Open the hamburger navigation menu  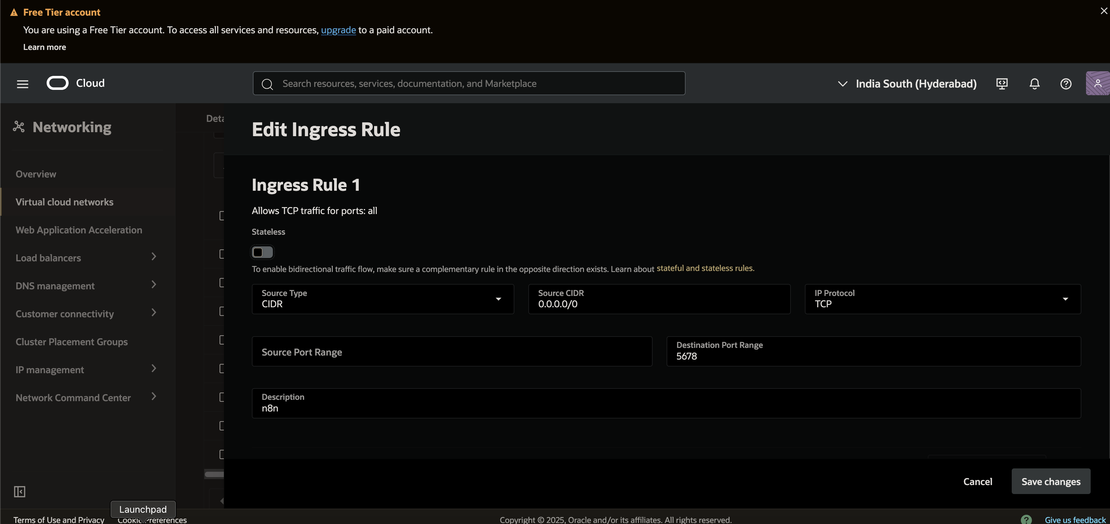pos(22,84)
